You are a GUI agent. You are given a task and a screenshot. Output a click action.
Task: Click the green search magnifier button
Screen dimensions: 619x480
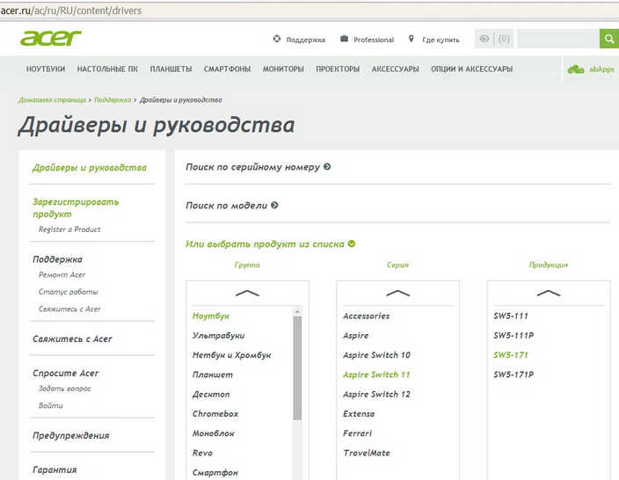[609, 39]
